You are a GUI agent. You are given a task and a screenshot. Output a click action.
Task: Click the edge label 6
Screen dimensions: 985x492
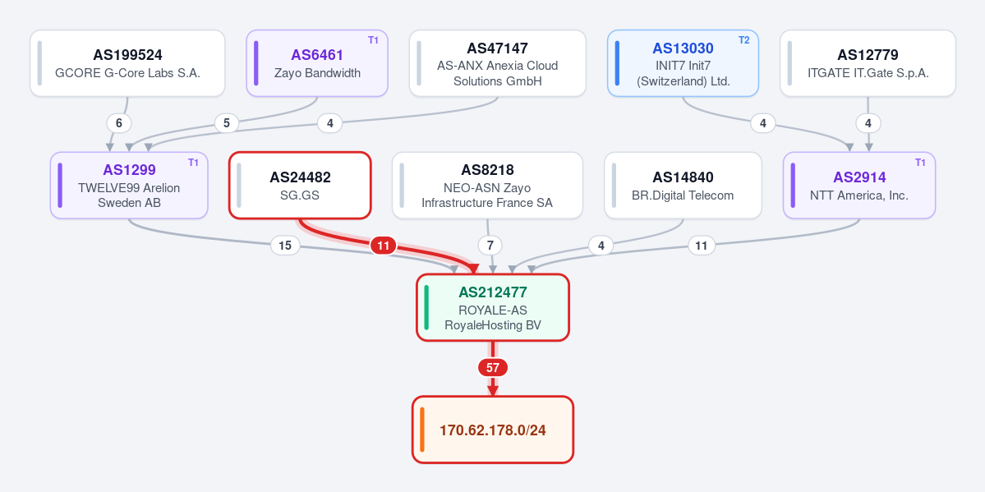point(119,124)
